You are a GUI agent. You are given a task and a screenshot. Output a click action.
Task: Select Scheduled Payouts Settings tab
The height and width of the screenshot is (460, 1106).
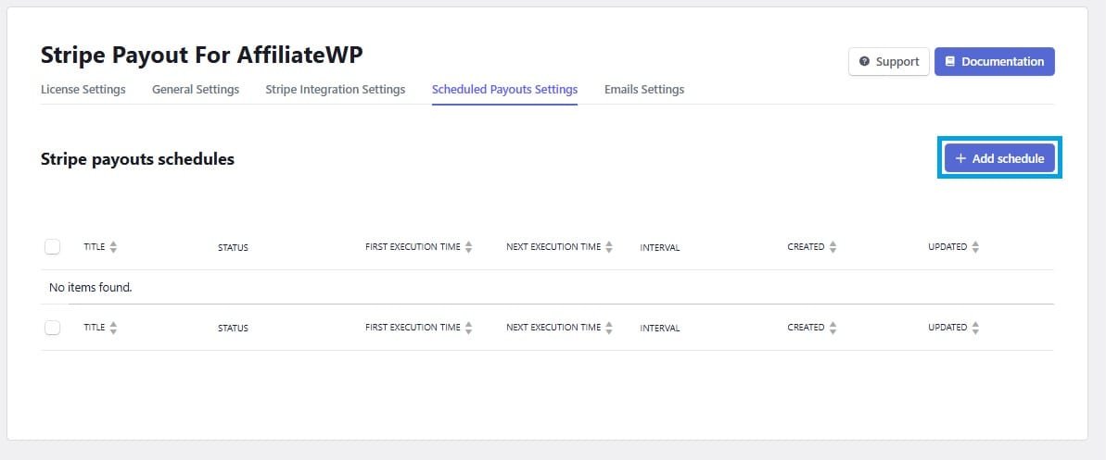pyautogui.click(x=505, y=90)
